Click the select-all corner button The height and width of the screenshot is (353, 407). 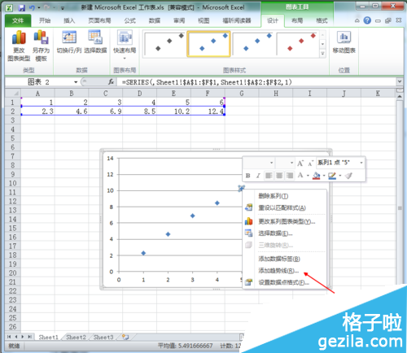(x=13, y=94)
